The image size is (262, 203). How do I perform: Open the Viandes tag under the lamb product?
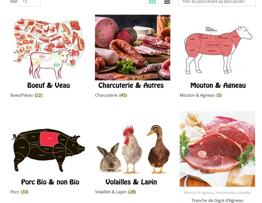[244, 193]
